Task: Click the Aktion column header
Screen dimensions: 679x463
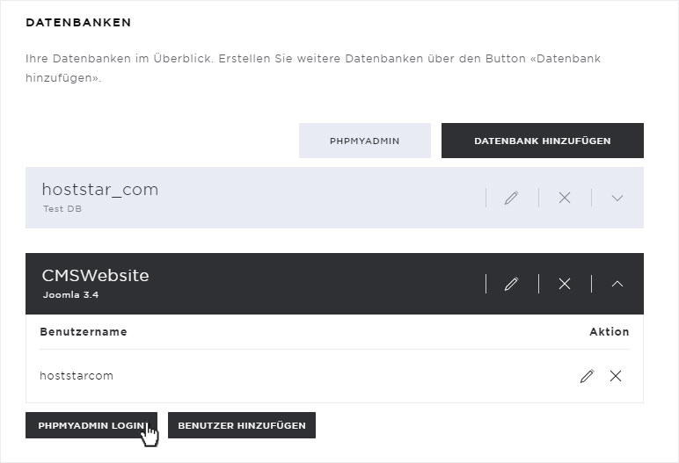Action: (x=610, y=332)
